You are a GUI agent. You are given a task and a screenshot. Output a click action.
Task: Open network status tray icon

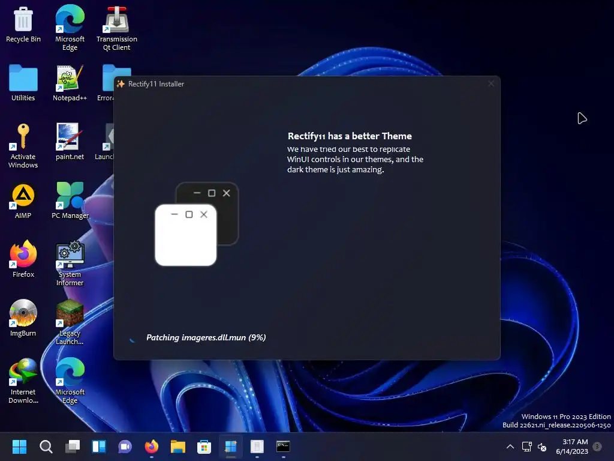coord(526,447)
